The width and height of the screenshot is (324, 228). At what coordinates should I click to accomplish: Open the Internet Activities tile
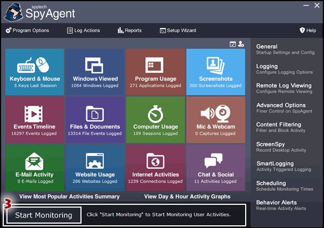(x=156, y=167)
